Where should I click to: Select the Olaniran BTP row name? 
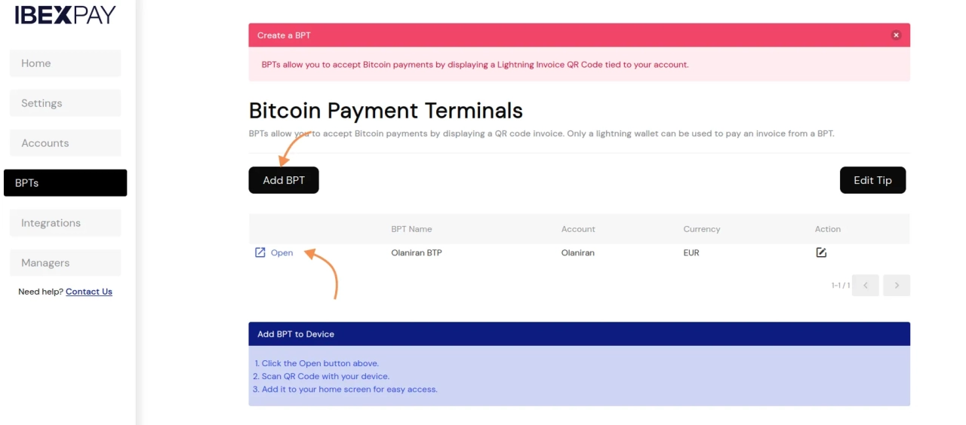tap(417, 253)
